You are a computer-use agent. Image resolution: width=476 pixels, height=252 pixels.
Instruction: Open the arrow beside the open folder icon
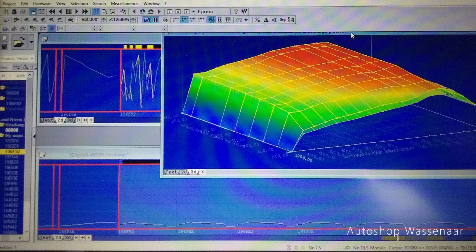pyautogui.click(x=31, y=42)
